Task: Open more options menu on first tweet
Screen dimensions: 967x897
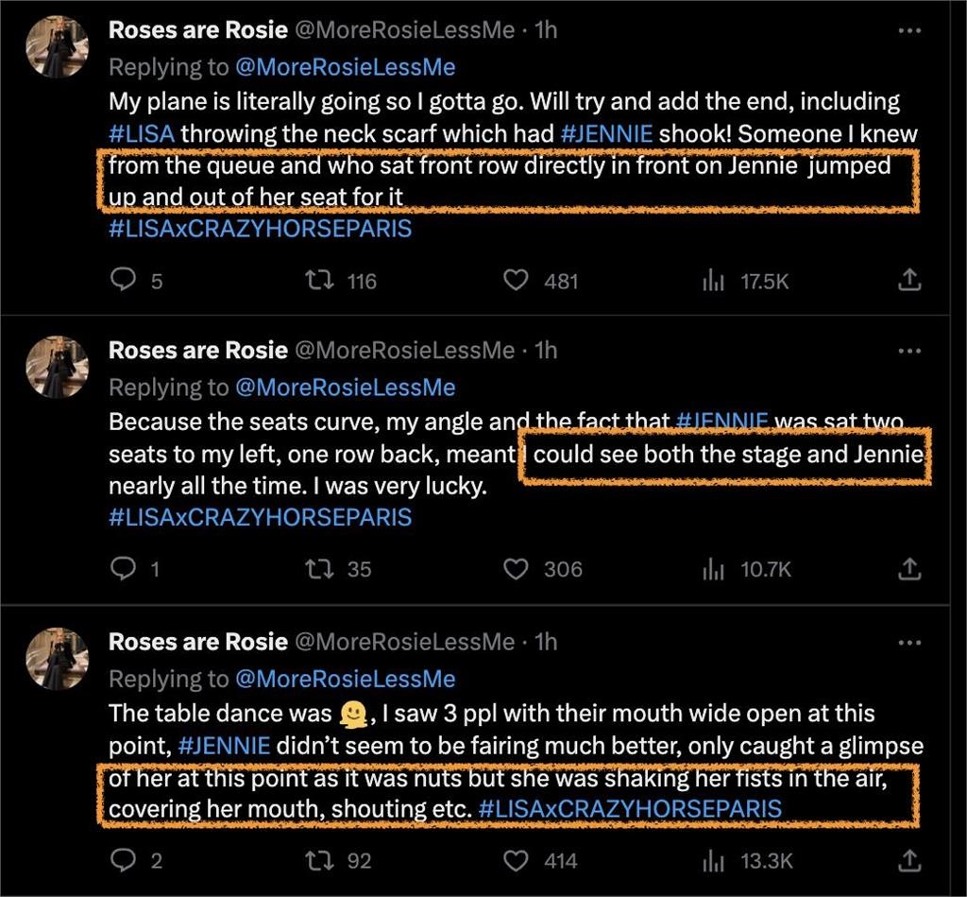Action: (x=908, y=30)
